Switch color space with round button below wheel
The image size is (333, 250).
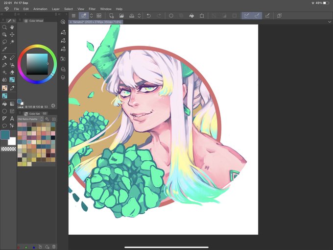click(53, 106)
